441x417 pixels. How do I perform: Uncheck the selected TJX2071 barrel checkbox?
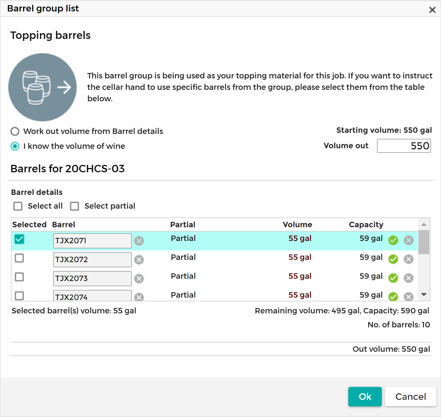point(19,239)
